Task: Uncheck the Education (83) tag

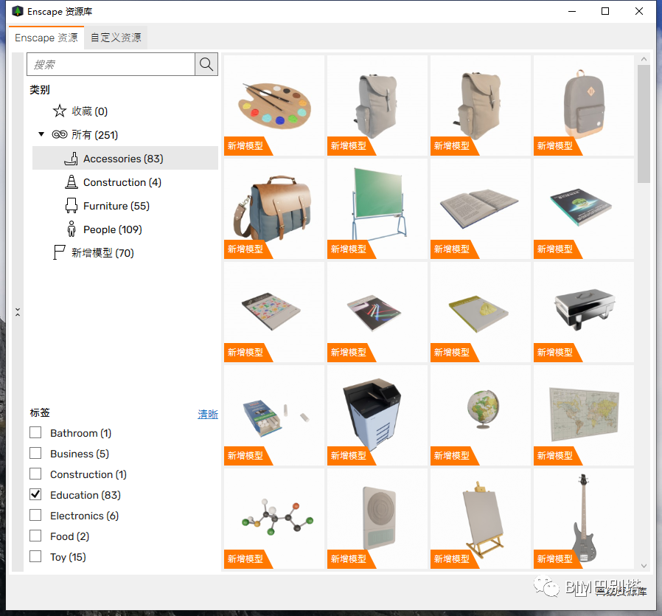Action: click(35, 494)
